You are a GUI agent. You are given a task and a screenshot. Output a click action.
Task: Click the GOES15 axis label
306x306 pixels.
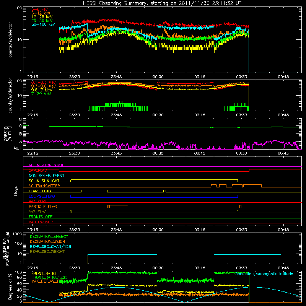8,133
